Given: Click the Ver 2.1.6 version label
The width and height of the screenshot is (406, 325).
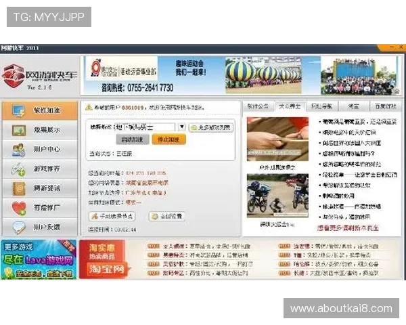Looking at the screenshot, I should (39, 87).
